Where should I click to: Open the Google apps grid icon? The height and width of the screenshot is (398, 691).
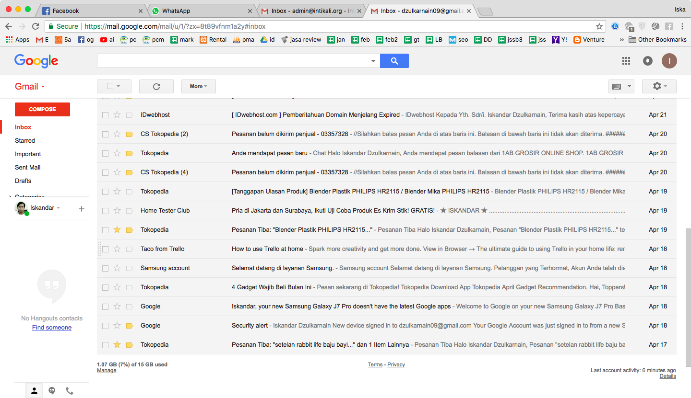point(626,61)
